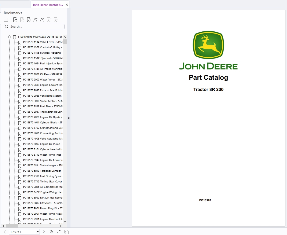Open 4070 Engine Oil Dipstick bookmark
This screenshot has height=235, width=287.
point(43,117)
